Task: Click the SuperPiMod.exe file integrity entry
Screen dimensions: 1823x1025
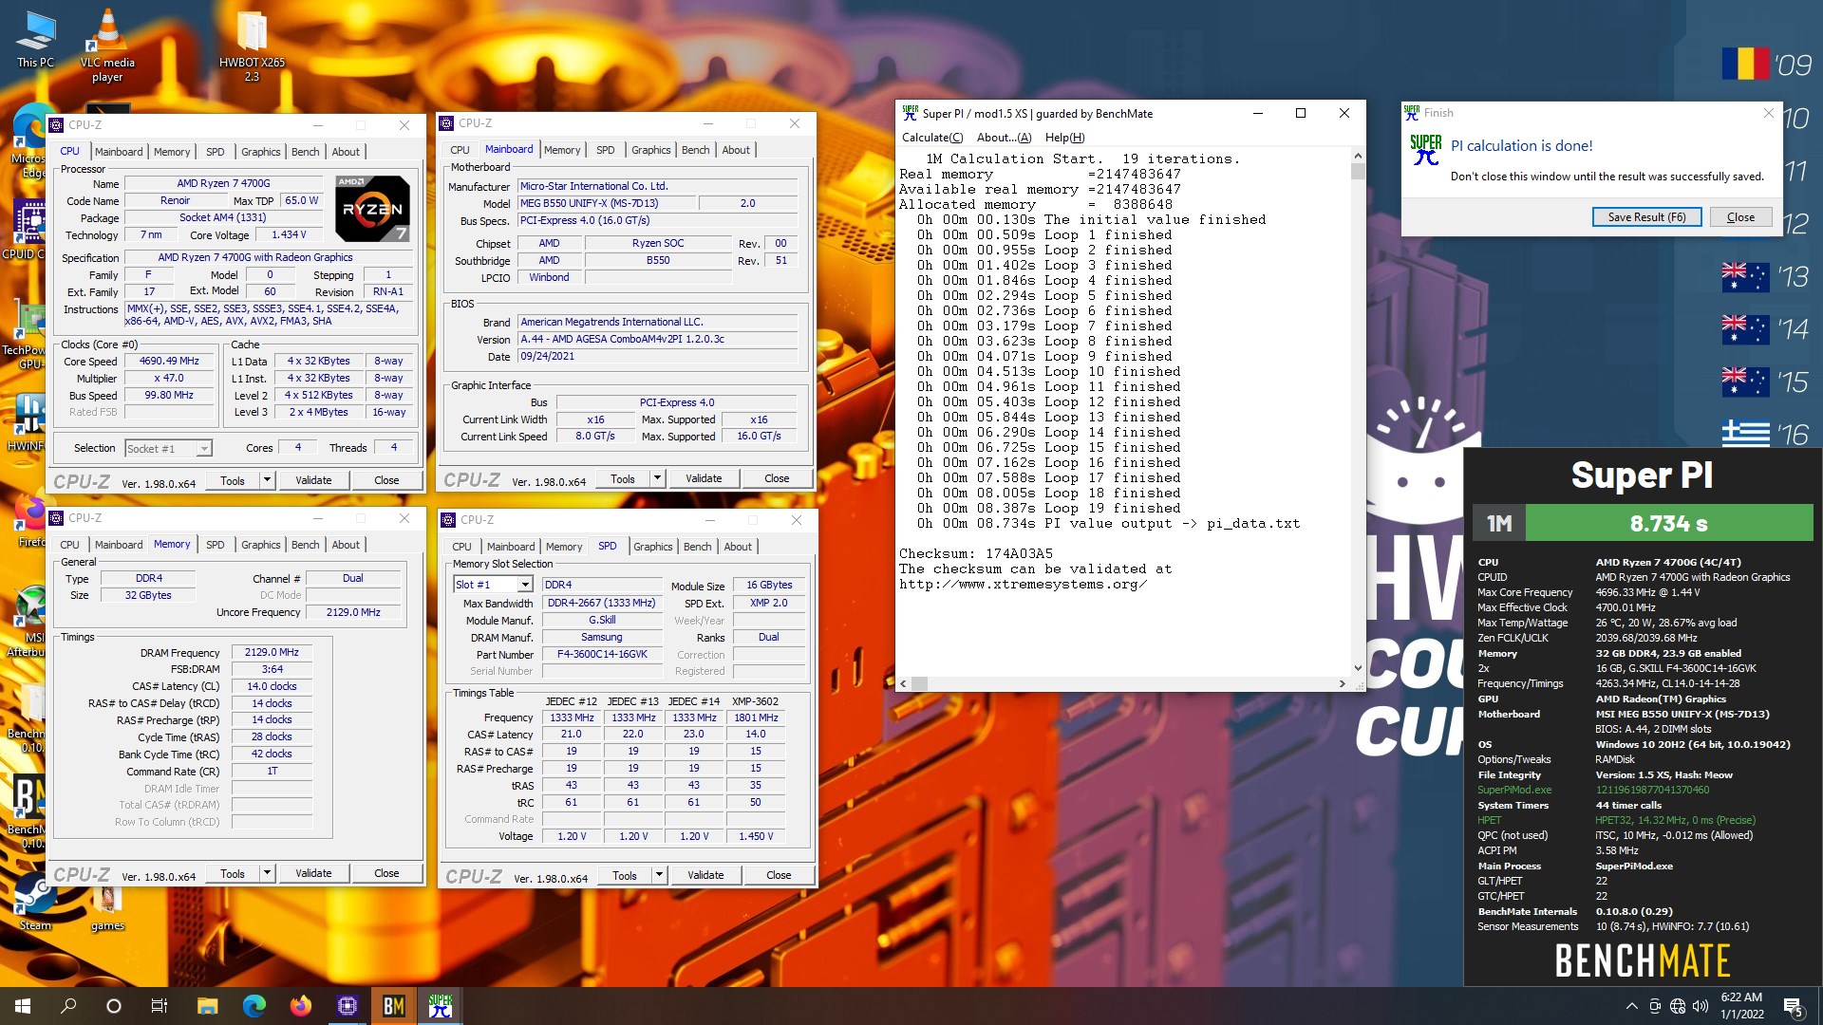Action: click(1513, 790)
